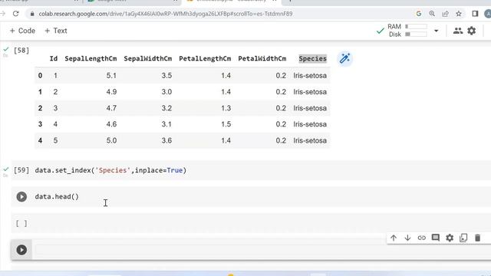Select the Id column header
491x276 pixels.
pos(54,58)
